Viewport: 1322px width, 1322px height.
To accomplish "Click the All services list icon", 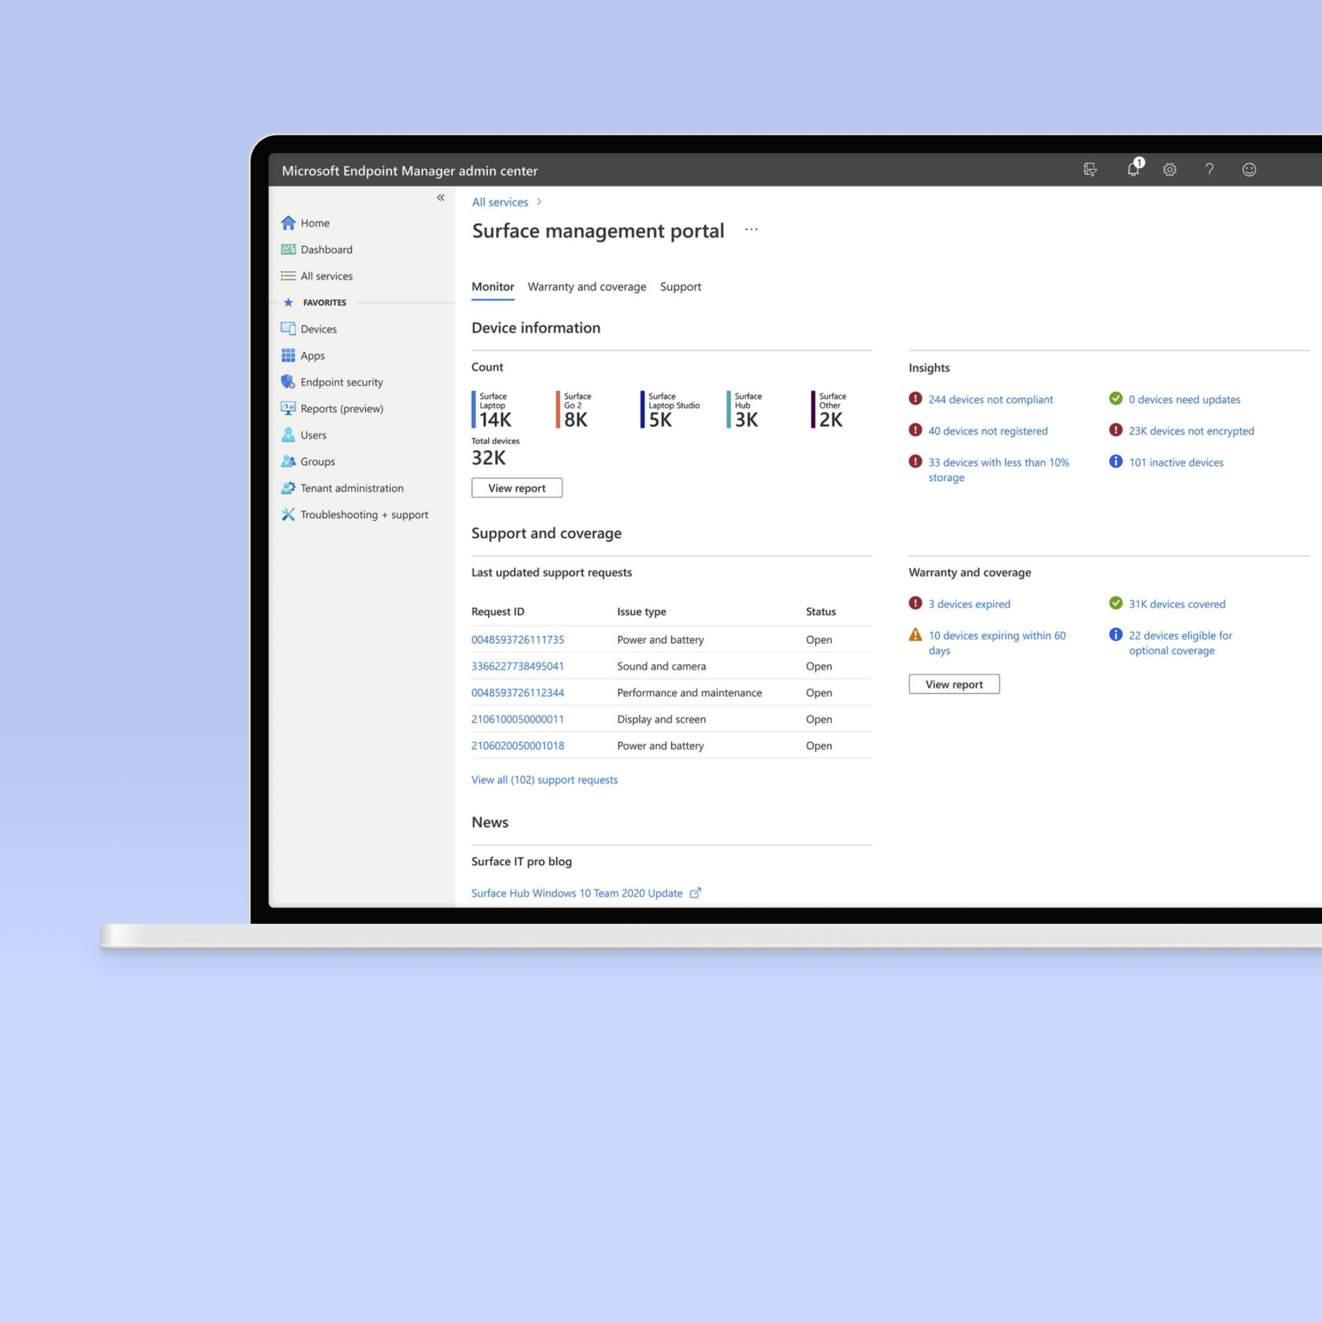I will click(x=288, y=276).
